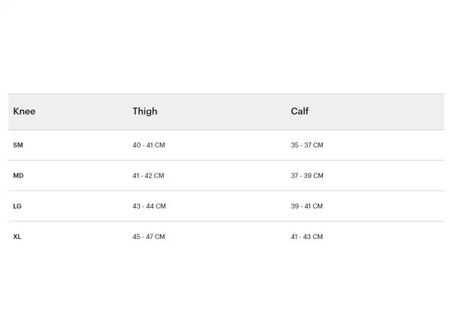Screen dimensions: 457x335
Task: Click the 40 - 41 CM thigh value
Action: (x=149, y=145)
